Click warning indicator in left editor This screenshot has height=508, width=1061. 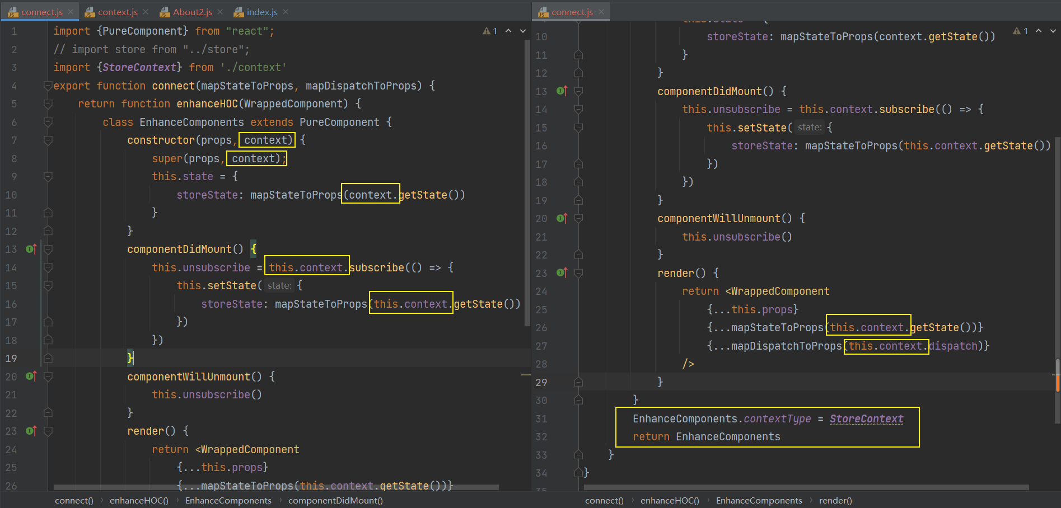(x=490, y=31)
